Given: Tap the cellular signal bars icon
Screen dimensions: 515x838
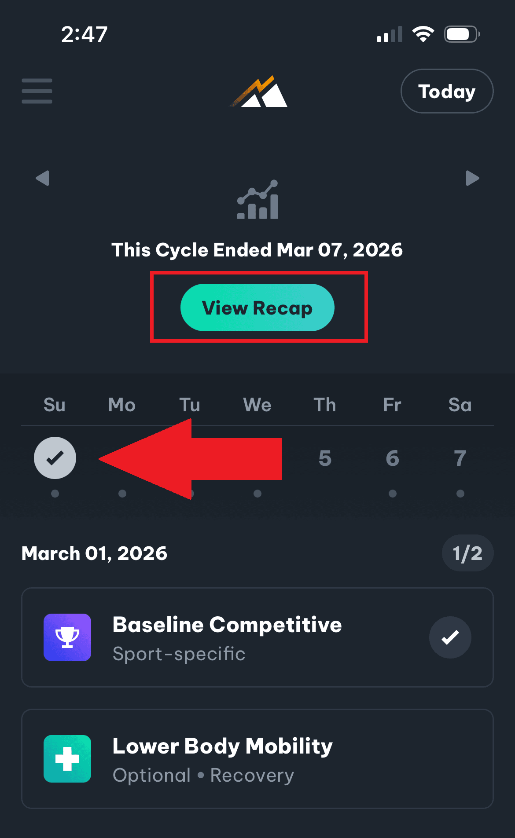Looking at the screenshot, I should (x=390, y=34).
